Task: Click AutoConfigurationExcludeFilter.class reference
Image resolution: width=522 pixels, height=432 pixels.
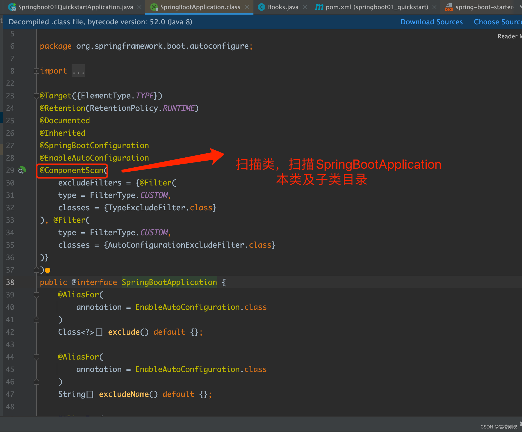Action: 190,245
